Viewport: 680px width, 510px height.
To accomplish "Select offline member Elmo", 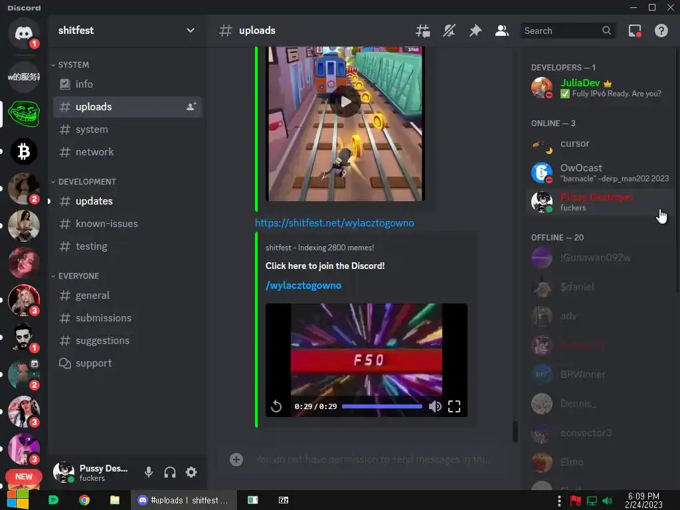I will [x=600, y=462].
